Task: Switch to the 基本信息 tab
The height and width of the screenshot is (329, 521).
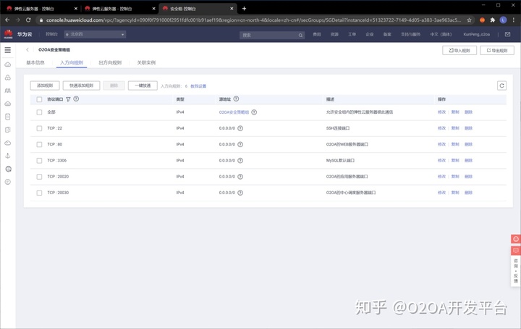Action: pyautogui.click(x=35, y=62)
